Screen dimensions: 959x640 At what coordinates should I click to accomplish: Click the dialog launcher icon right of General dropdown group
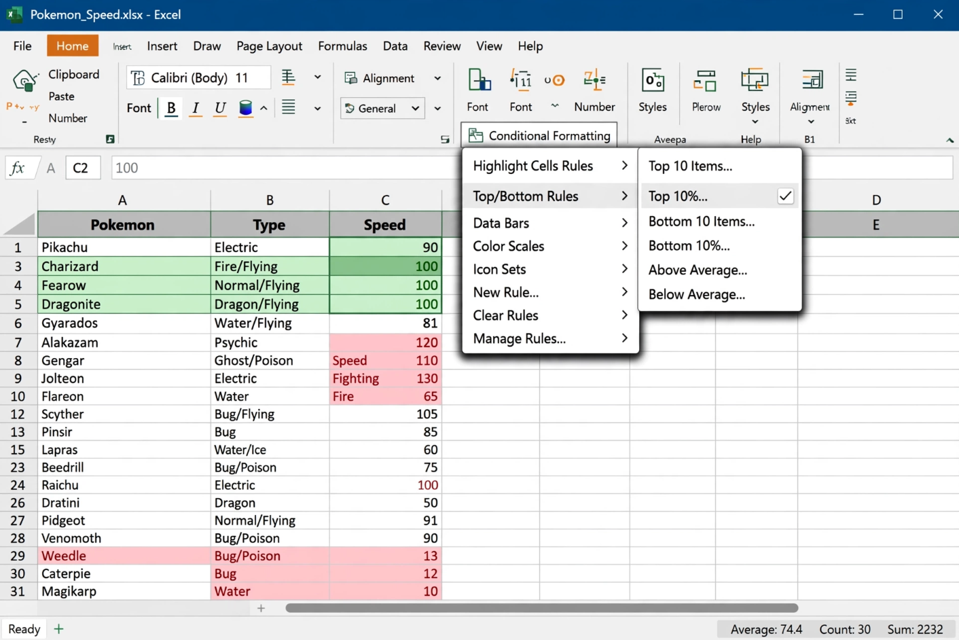[445, 139]
